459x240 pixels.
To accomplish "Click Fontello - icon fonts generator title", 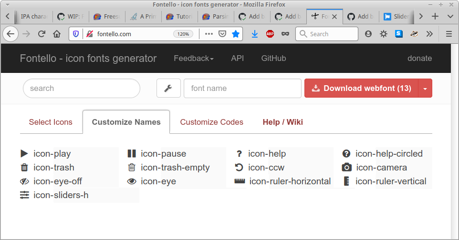I will [88, 59].
